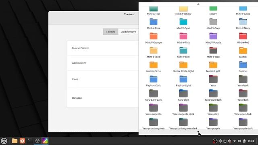The image size is (258, 145).
Task: Click the Applications row label
Action: [79, 63]
